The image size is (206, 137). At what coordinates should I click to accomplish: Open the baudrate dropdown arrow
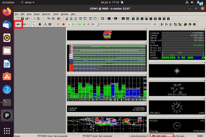[28, 24]
